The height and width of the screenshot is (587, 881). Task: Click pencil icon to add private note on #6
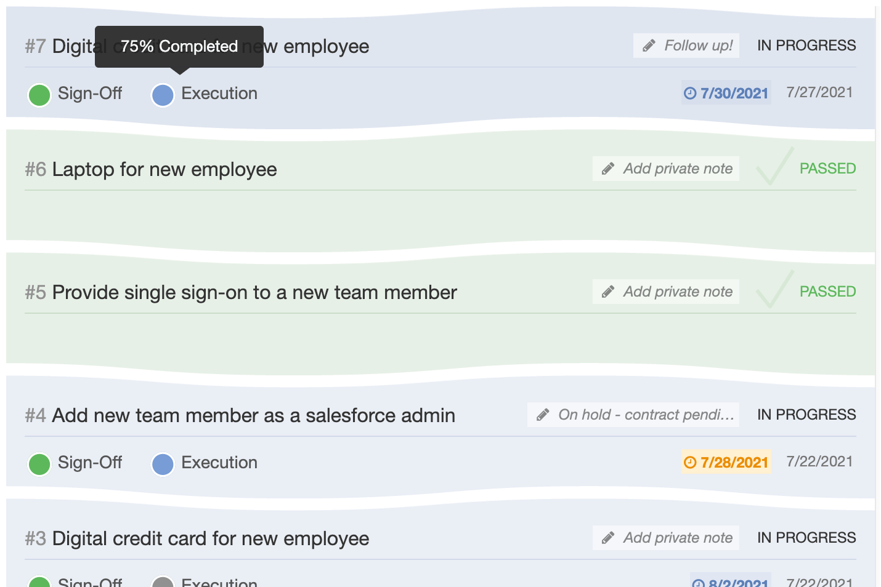tap(609, 168)
